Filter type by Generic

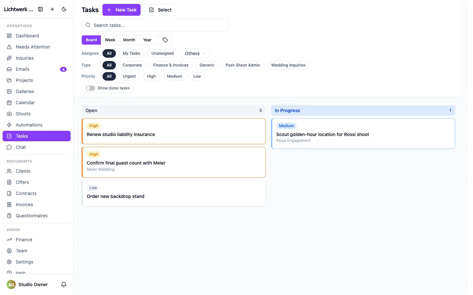(207, 65)
